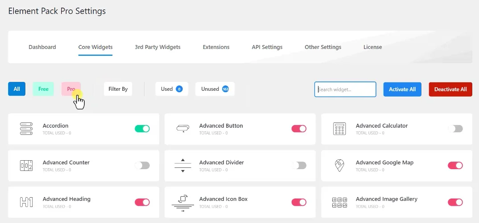Open the API Settings tab
This screenshot has width=479, height=223.
267,47
